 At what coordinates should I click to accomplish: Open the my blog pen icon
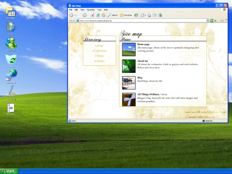pyautogui.click(x=12, y=93)
